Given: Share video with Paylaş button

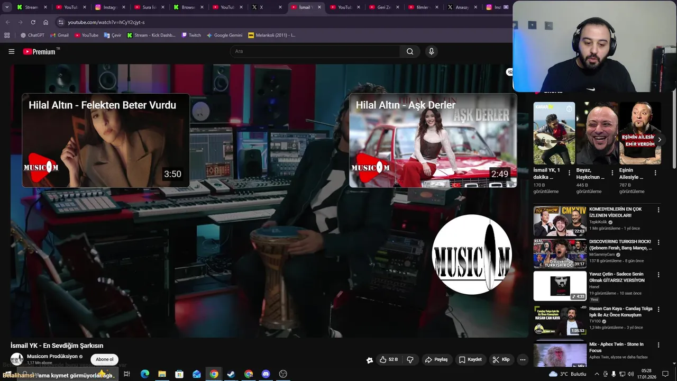Looking at the screenshot, I should point(436,360).
